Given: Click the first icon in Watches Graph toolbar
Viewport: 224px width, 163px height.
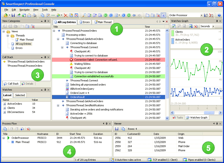Looking at the screenshot, I should (174, 26).
